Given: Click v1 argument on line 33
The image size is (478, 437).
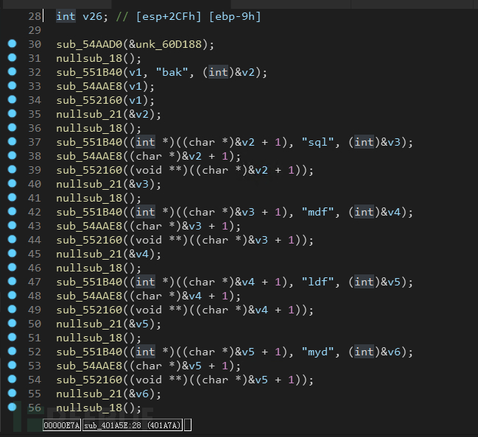Looking at the screenshot, I should click(136, 87).
